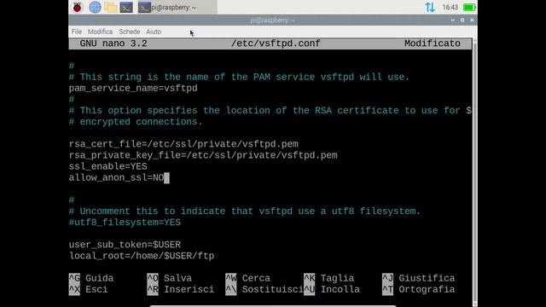Click the ^R Inserisci shortcut
The width and height of the screenshot is (546, 307).
tap(180, 289)
